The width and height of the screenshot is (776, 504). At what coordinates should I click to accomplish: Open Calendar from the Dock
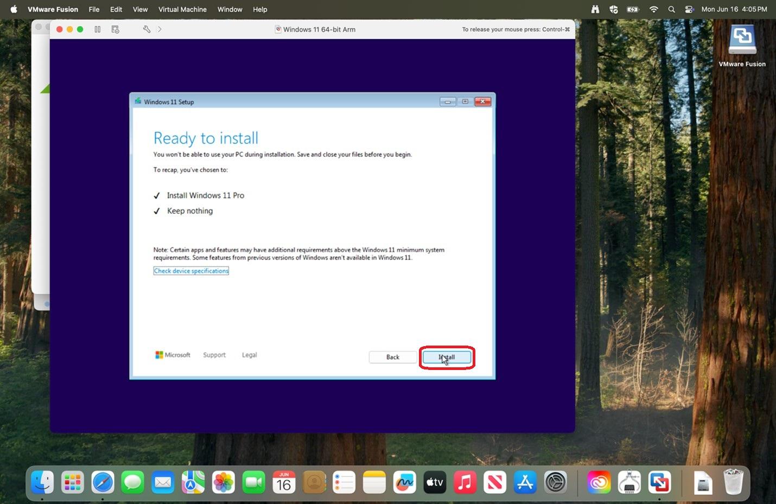pyautogui.click(x=284, y=482)
